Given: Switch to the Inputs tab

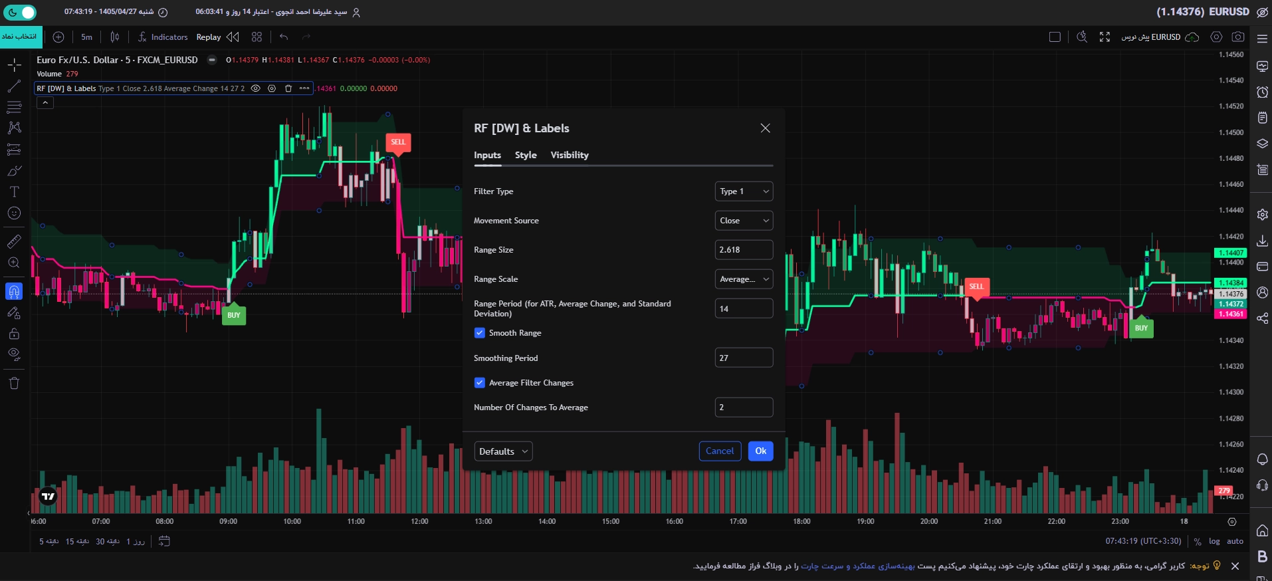Looking at the screenshot, I should 487,155.
